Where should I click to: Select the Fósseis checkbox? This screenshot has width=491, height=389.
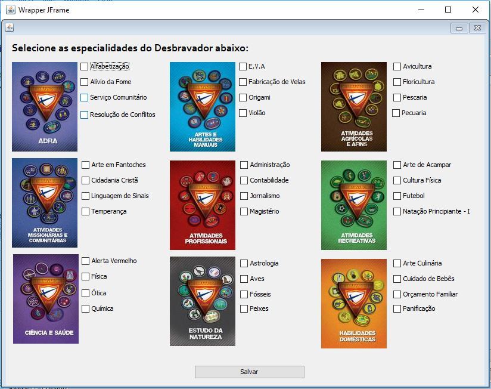coord(244,294)
